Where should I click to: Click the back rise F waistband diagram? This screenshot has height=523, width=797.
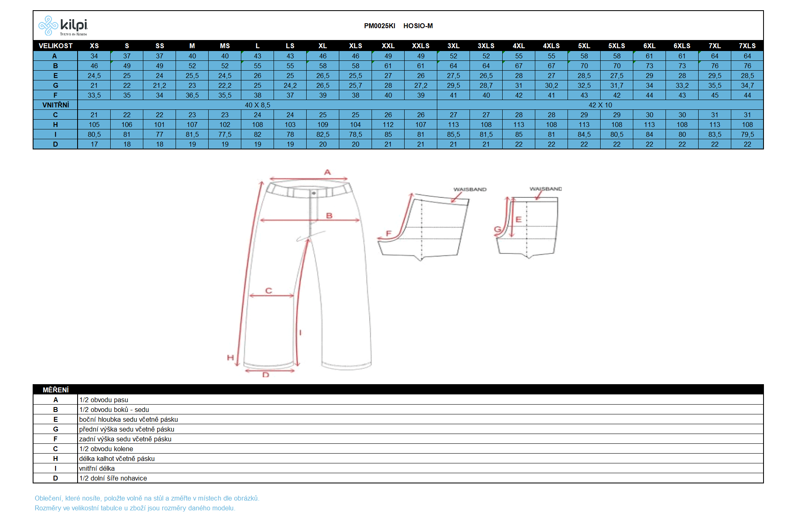[425, 227]
